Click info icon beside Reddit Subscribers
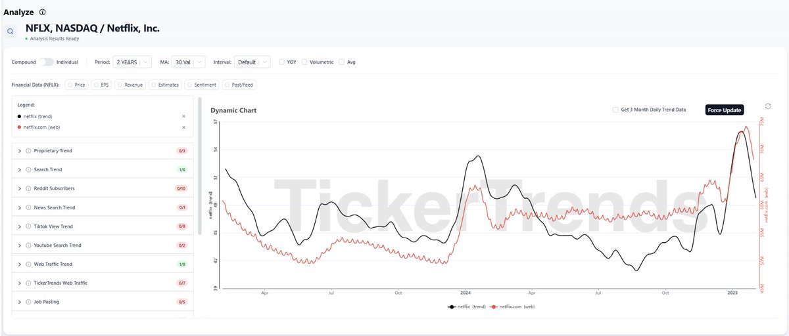The image size is (789, 336). coord(29,189)
